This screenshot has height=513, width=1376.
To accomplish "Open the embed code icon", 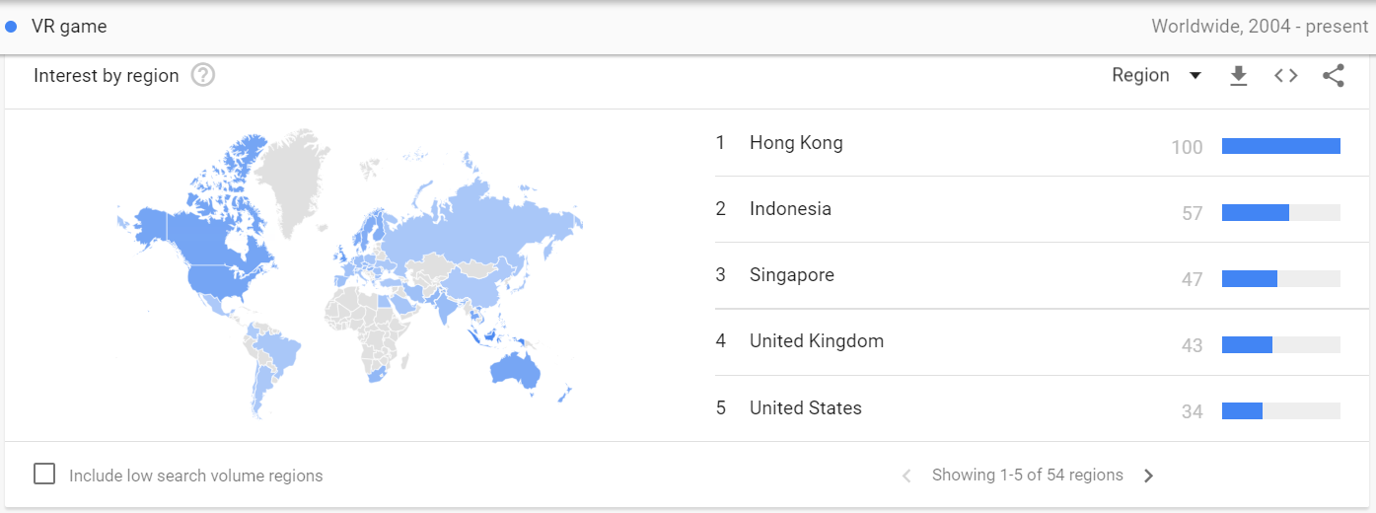I will tap(1285, 76).
